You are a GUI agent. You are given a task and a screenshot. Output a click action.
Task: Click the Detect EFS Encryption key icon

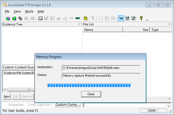pos(93,18)
